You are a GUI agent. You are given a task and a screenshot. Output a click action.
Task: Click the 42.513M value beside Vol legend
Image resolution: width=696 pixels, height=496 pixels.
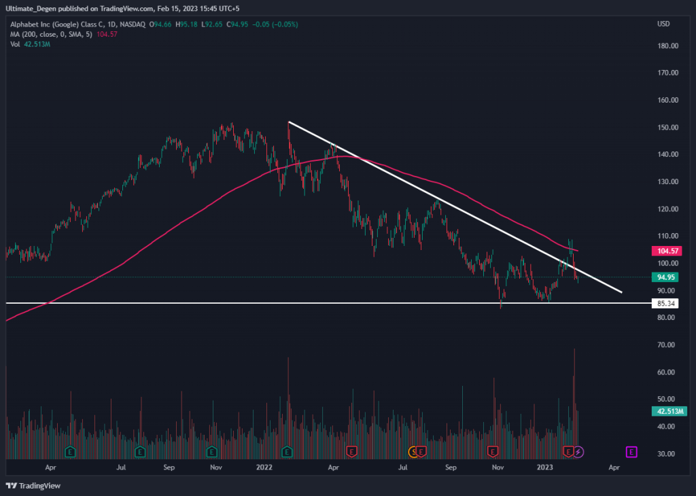(x=37, y=44)
